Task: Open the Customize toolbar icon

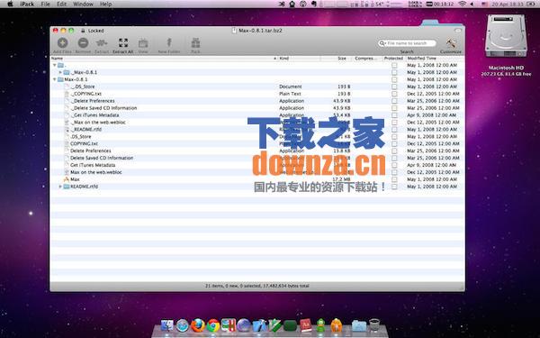Action: (x=451, y=43)
